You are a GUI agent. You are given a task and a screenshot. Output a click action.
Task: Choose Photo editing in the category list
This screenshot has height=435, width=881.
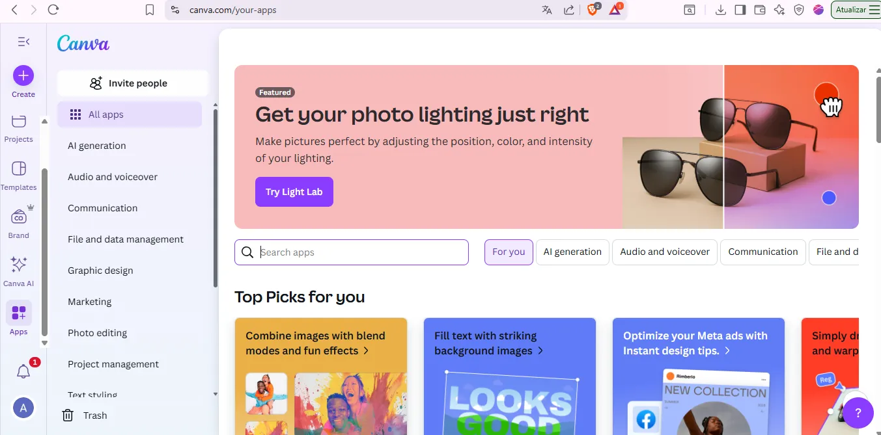(97, 333)
